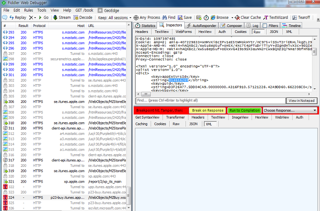Open the Help menu
This screenshot has height=211, width=320.
point(67,10)
